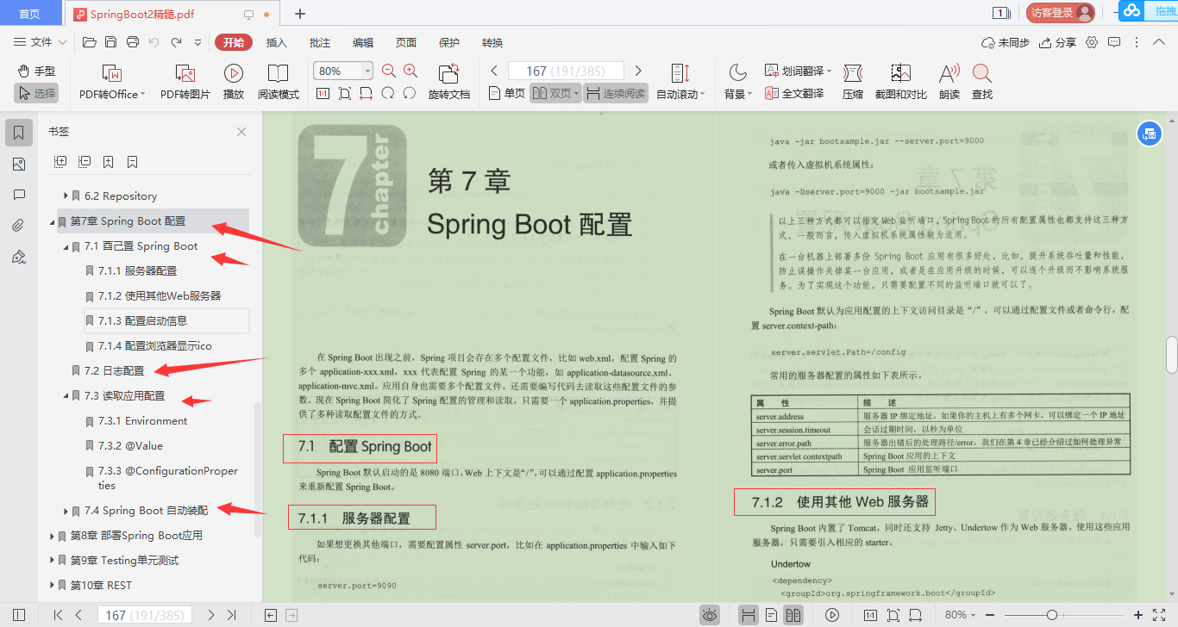Viewport: 1178px width, 627px height.
Task: Open the 文件 menu
Action: click(41, 42)
